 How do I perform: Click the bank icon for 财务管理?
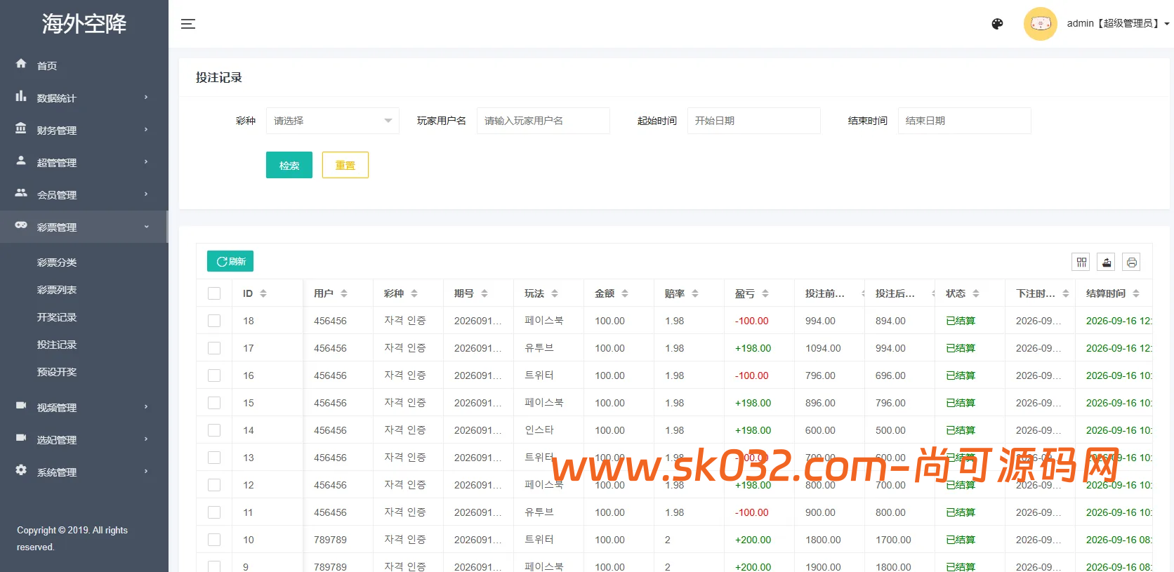click(x=21, y=128)
